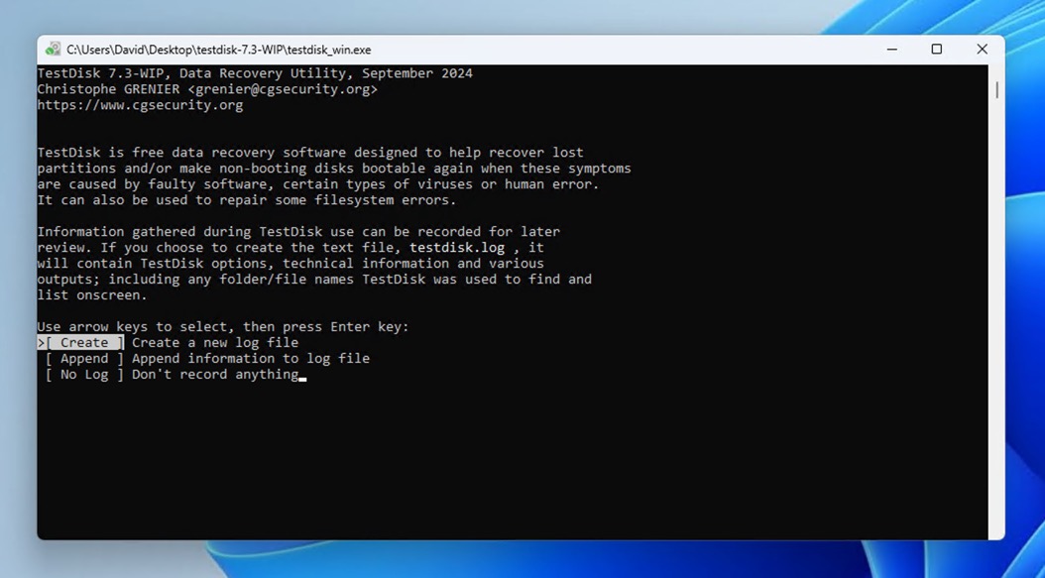Click the blinking console cursor
The height and width of the screenshot is (578, 1045).
coord(302,376)
